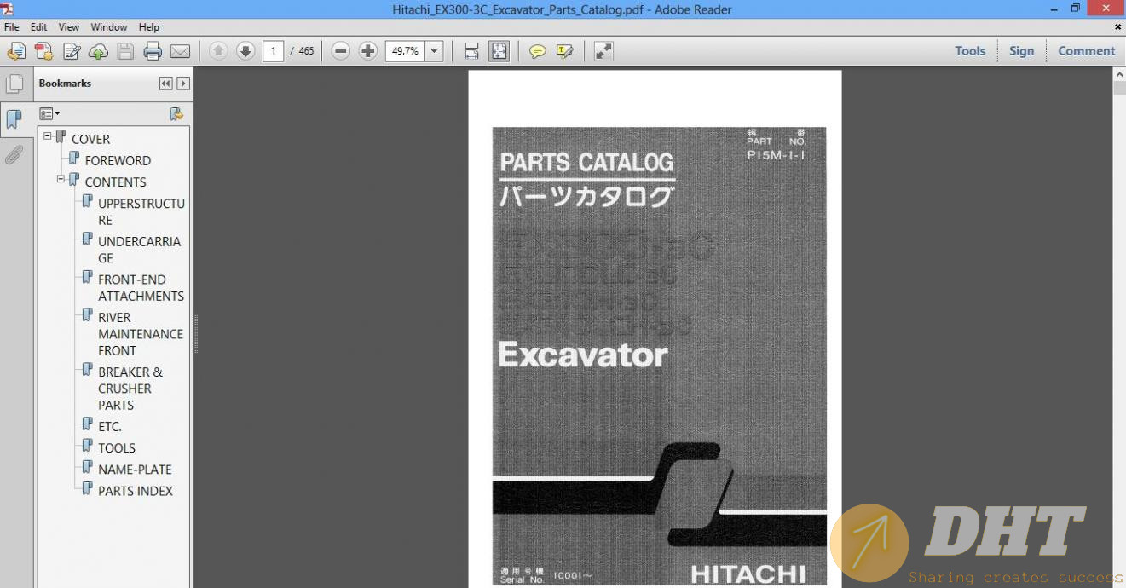Screen dimensions: 1126x588
Task: Toggle Fit one full page view icon
Action: [x=499, y=51]
